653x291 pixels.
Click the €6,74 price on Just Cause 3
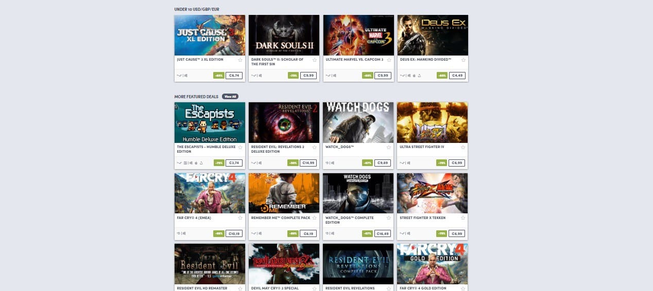click(234, 76)
